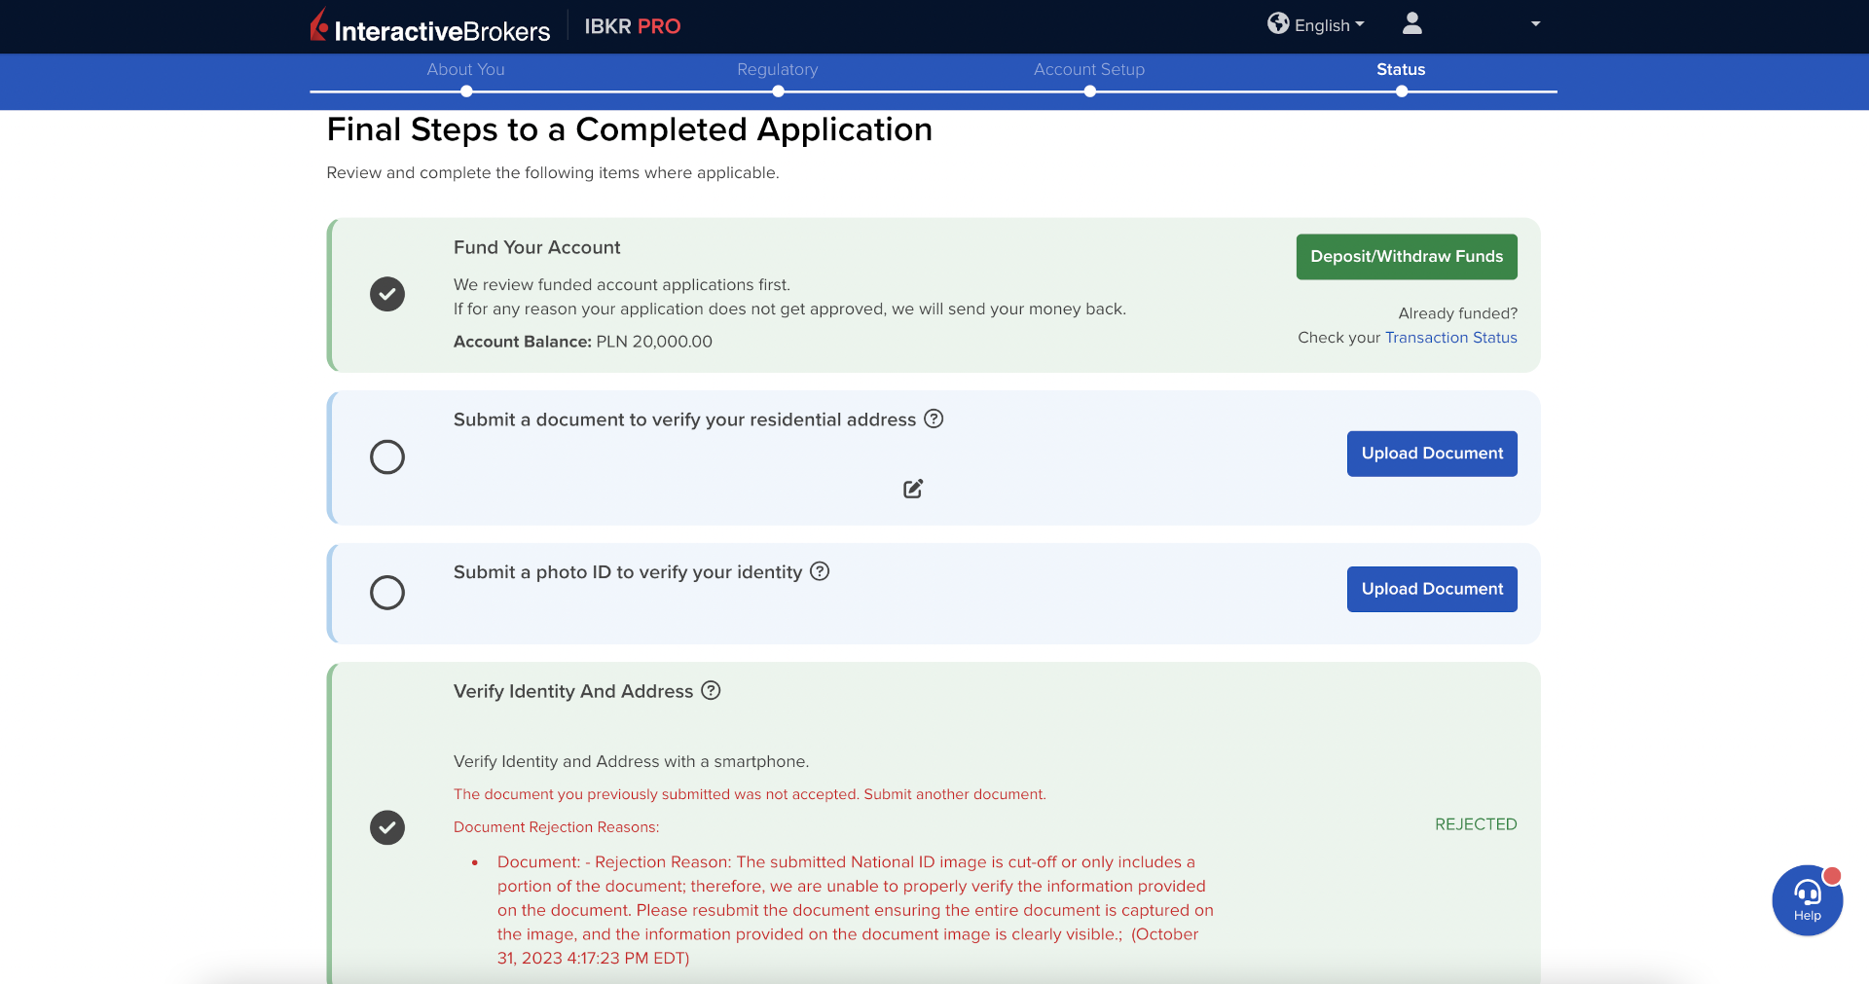
Task: Go to the About You step
Action: click(465, 70)
